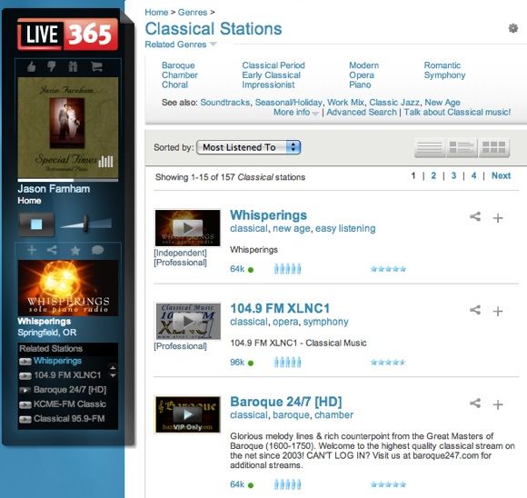
Task: Open the Piano genre link
Action: coord(360,85)
